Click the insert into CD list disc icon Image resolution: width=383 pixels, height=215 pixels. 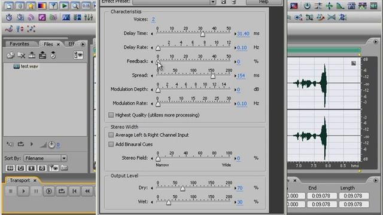[53, 56]
